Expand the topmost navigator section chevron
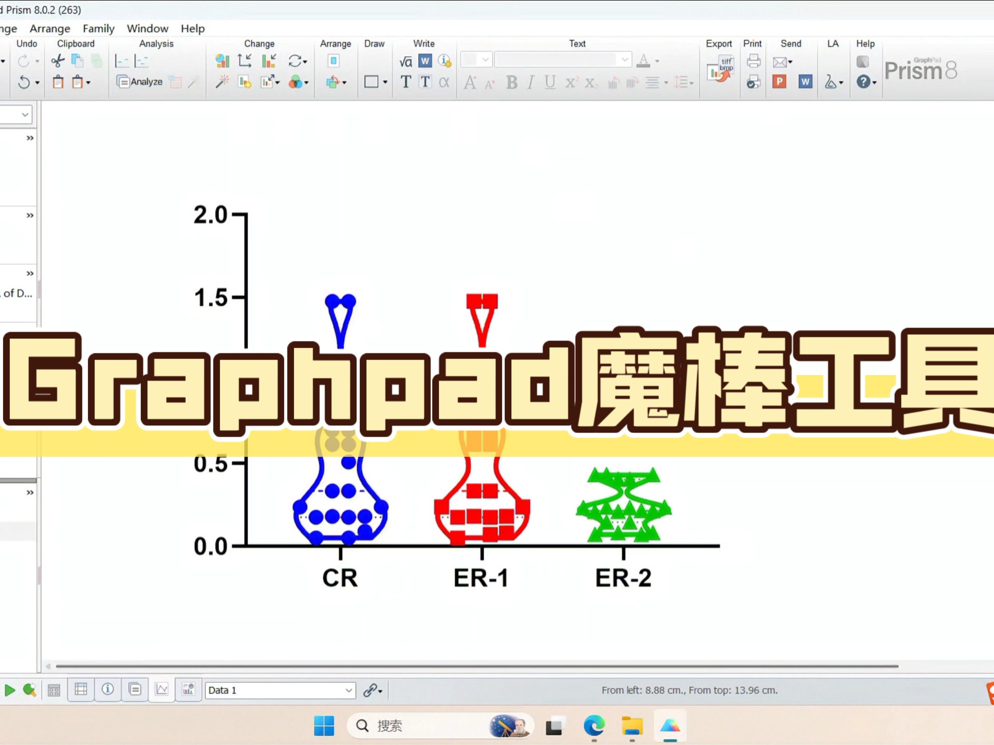The height and width of the screenshot is (745, 994). [30, 138]
